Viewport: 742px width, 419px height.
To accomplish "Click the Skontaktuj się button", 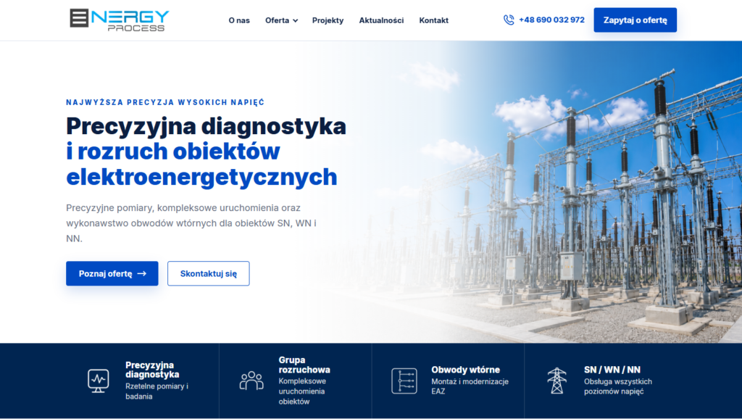I will click(x=208, y=273).
